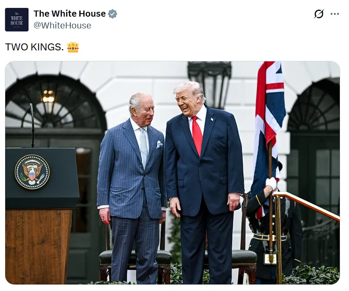349x291 pixels.
Task: Click the flag bearer's white glove
Action: click(271, 183)
